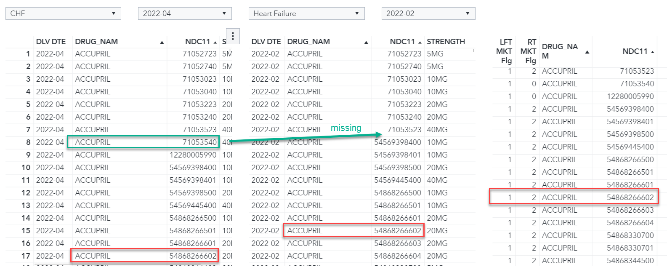Click NDC11 sort arrow in MKT Flg table

pyautogui.click(x=653, y=52)
